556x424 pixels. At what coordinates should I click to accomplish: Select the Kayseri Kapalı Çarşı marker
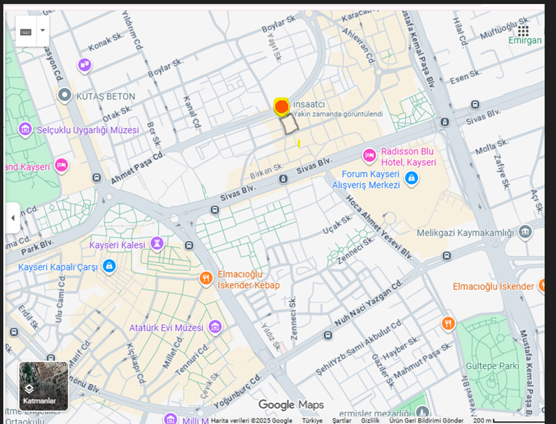(x=109, y=267)
